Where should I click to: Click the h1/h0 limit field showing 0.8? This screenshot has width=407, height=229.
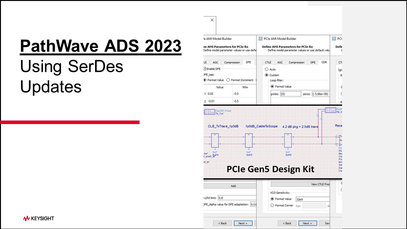click(237, 198)
